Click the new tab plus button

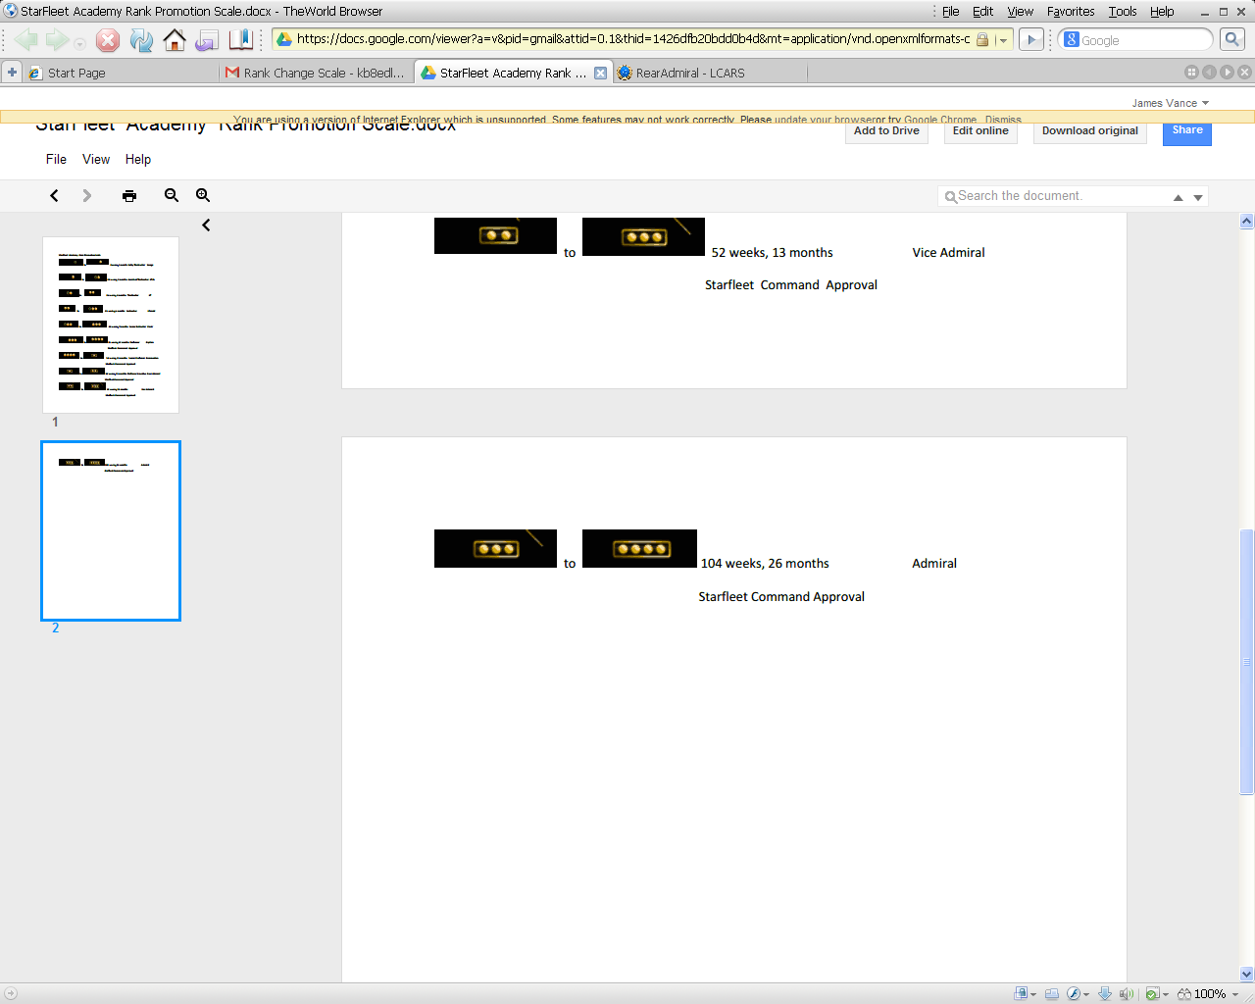click(x=12, y=73)
